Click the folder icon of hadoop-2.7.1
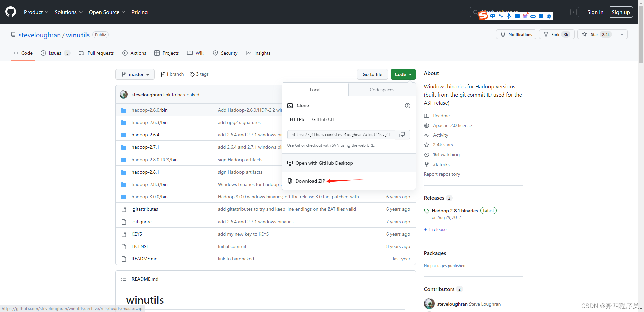Image resolution: width=644 pixels, height=312 pixels. [124, 147]
